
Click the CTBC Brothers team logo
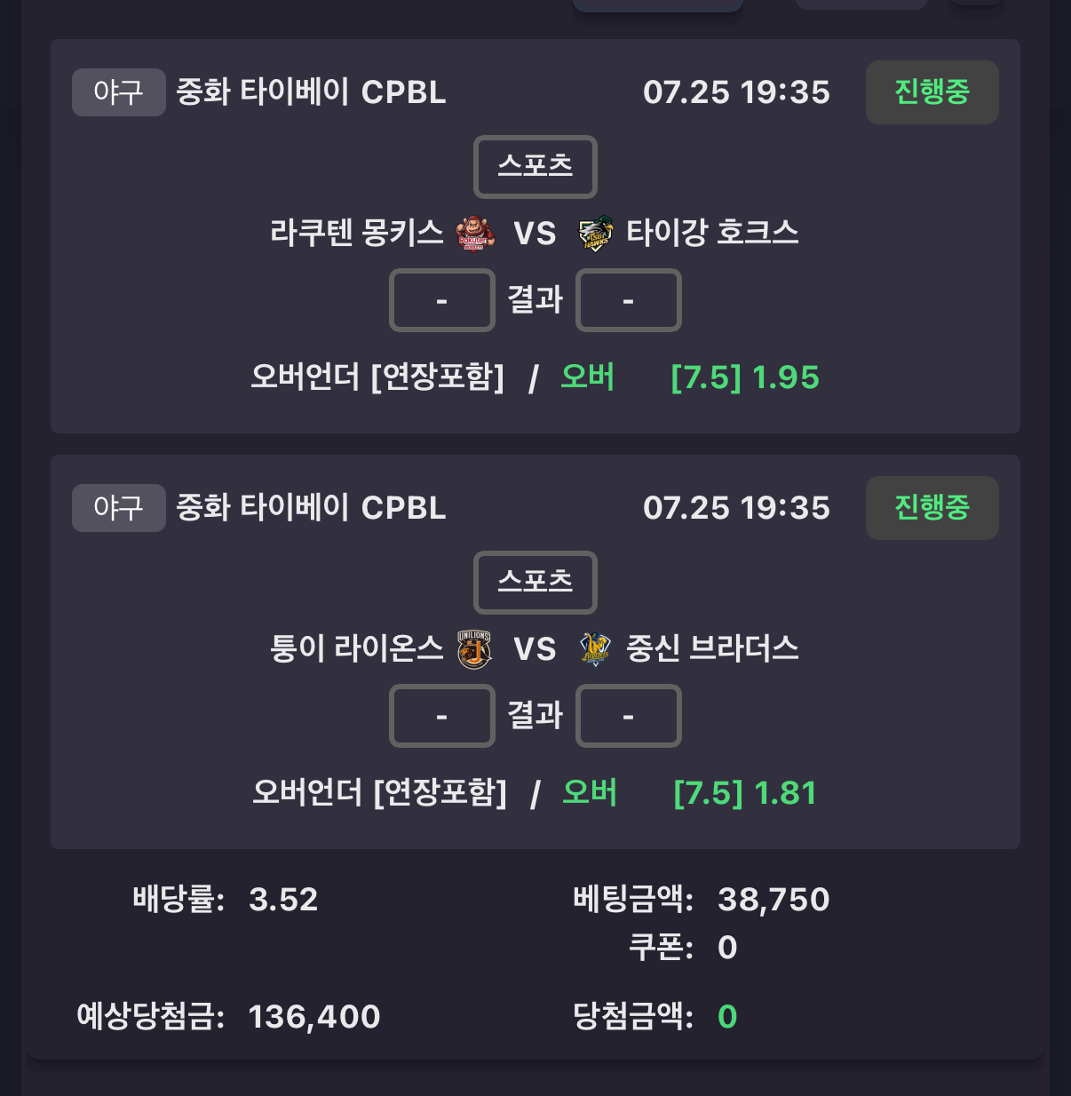tap(595, 649)
